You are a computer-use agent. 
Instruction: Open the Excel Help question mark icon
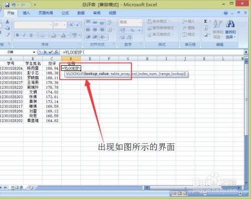click(x=226, y=13)
